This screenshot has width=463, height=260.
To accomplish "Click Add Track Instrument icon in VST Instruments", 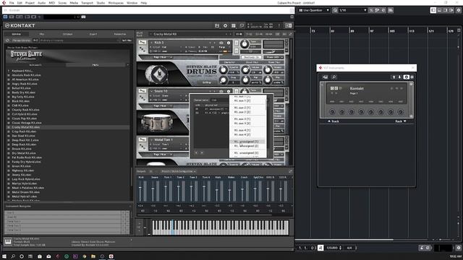I will pyautogui.click(x=325, y=77).
